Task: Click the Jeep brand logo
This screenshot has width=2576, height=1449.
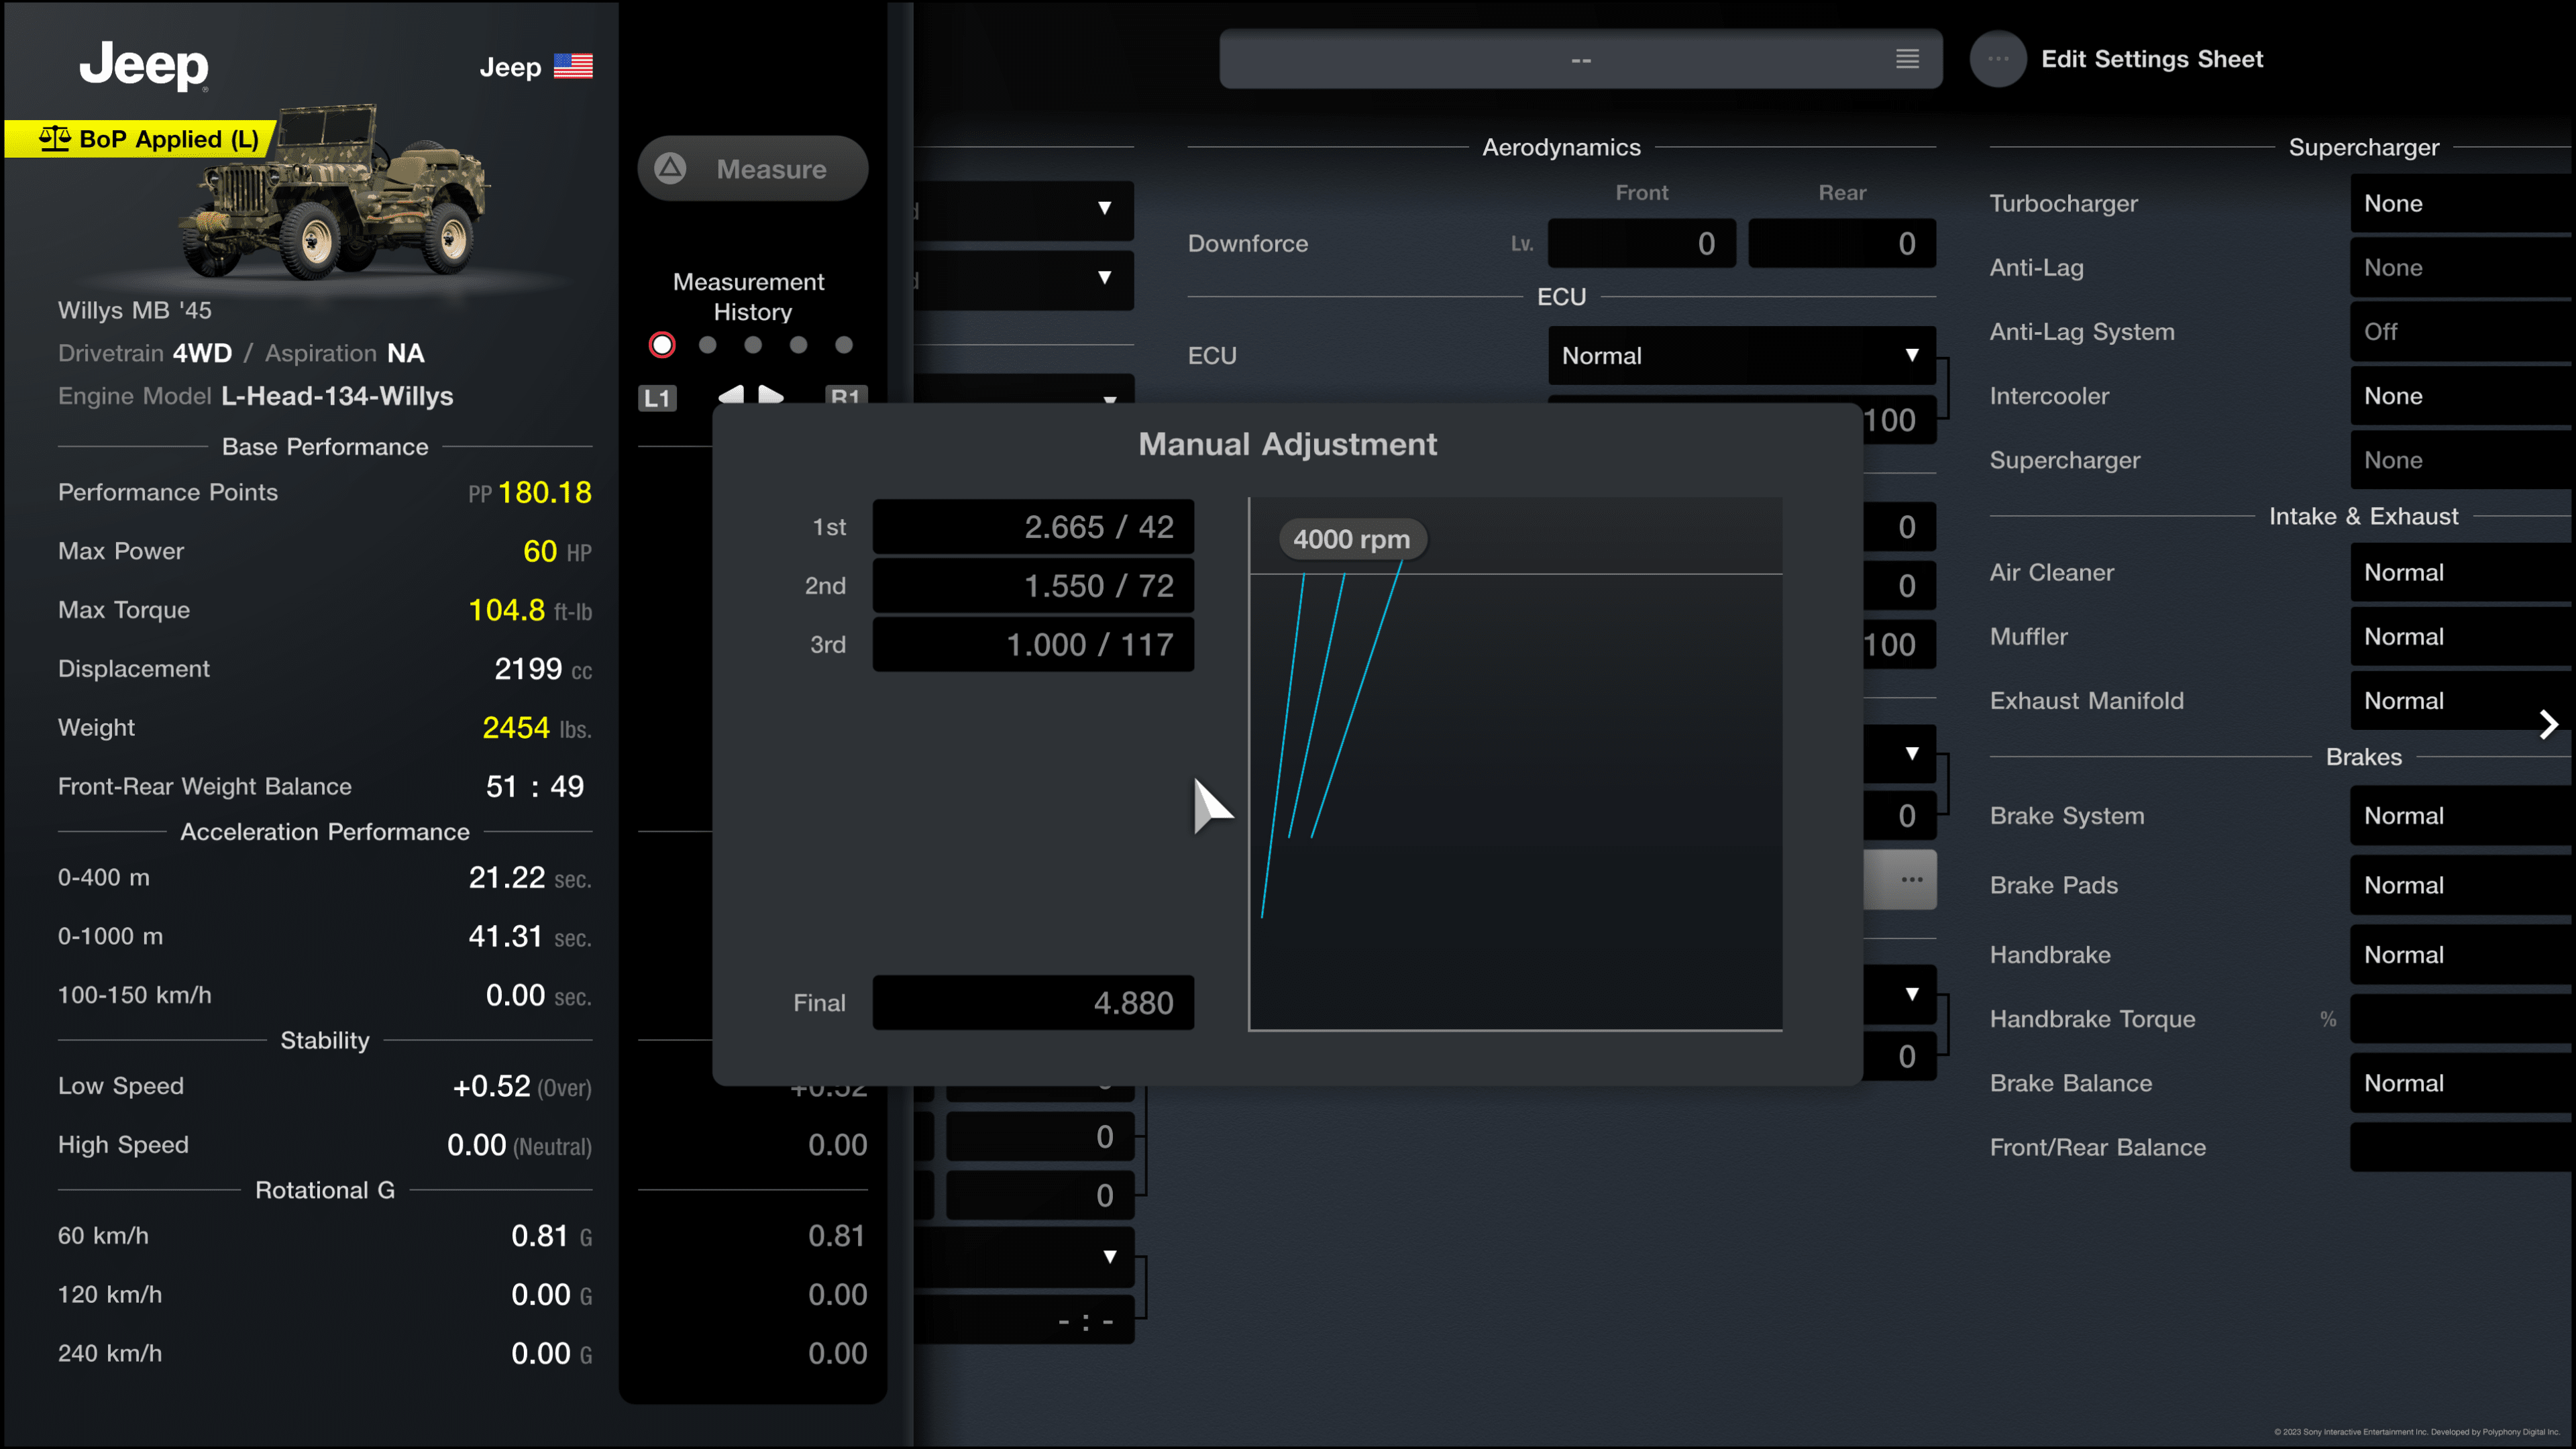Action: [144, 66]
